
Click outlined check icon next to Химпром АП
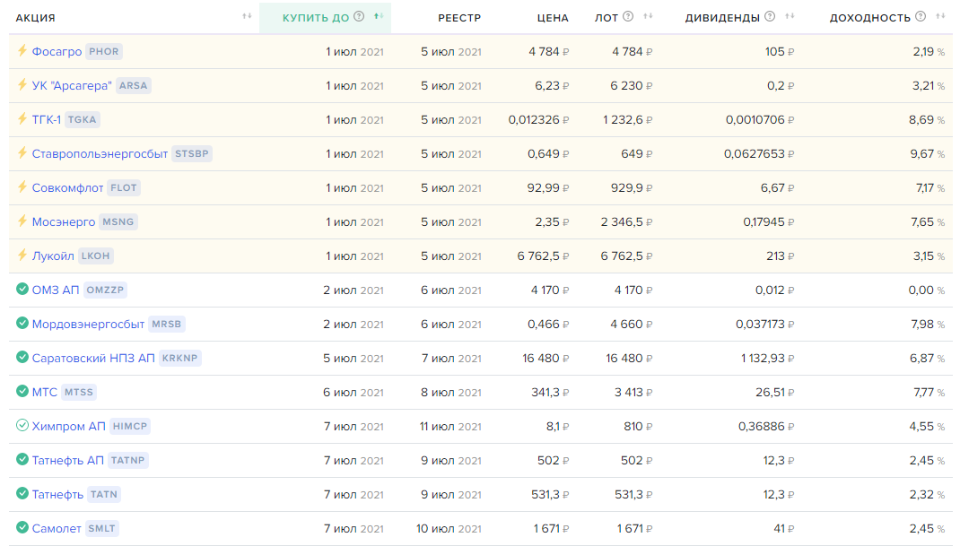[x=22, y=426]
